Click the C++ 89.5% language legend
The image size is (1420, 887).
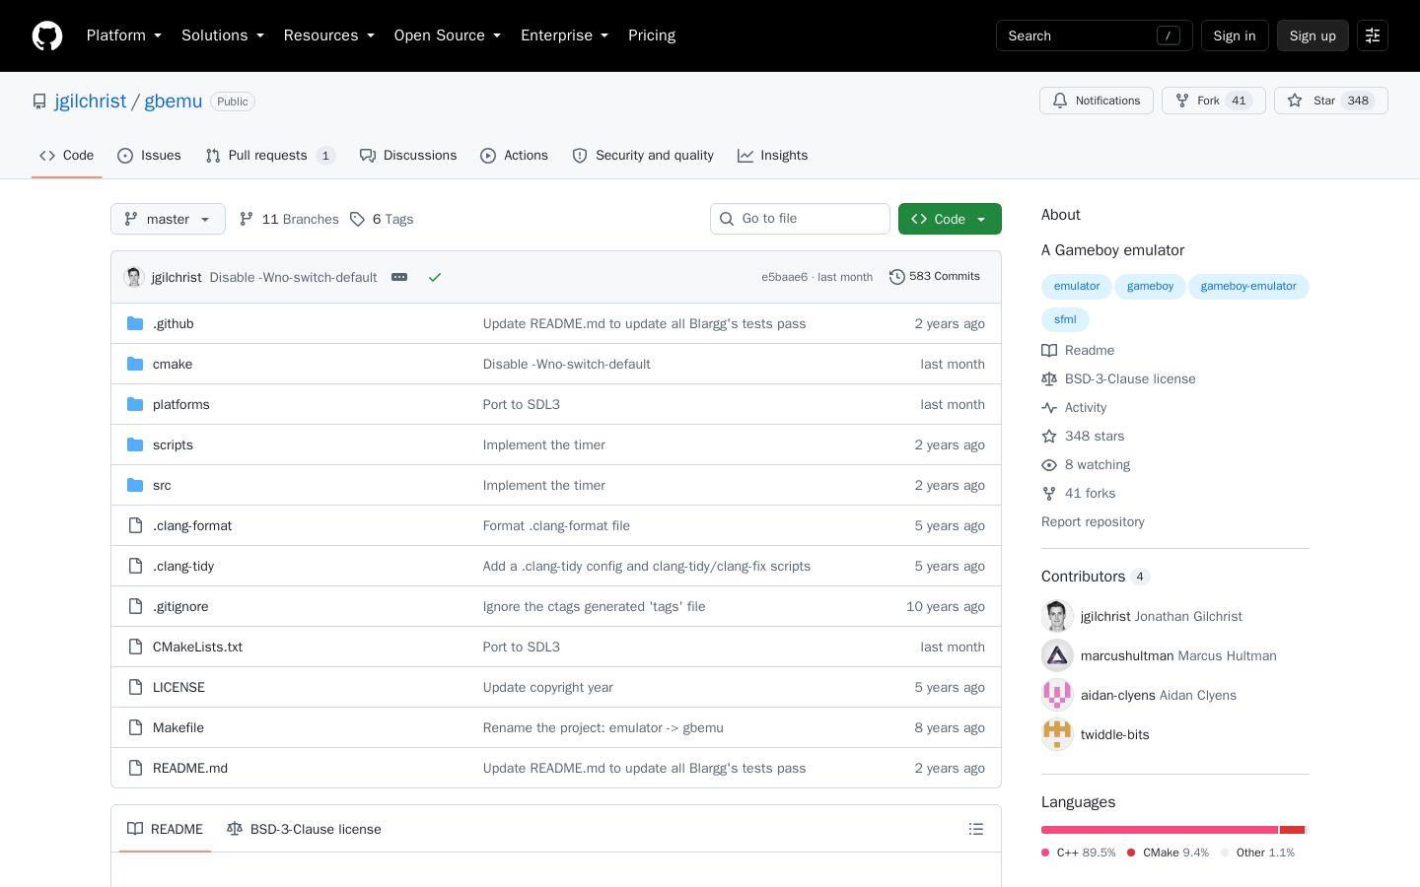(x=1079, y=853)
